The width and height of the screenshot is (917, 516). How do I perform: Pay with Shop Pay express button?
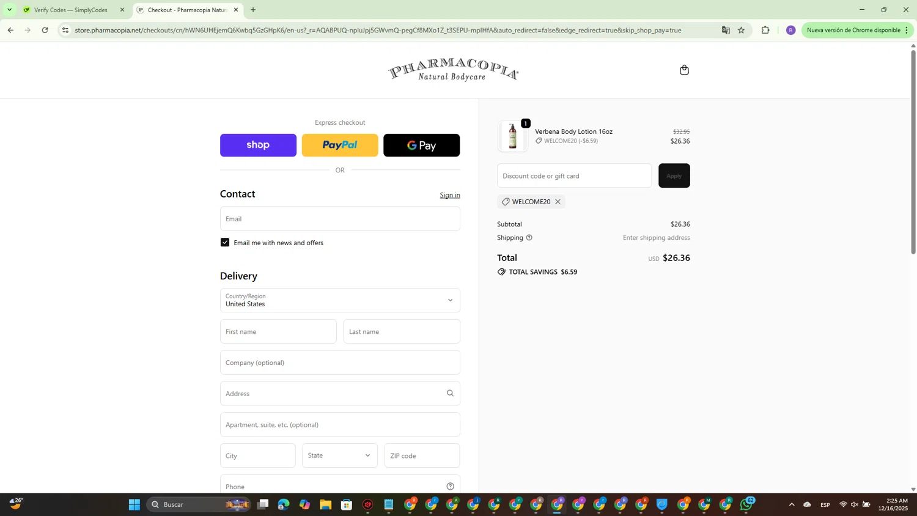[x=258, y=146]
